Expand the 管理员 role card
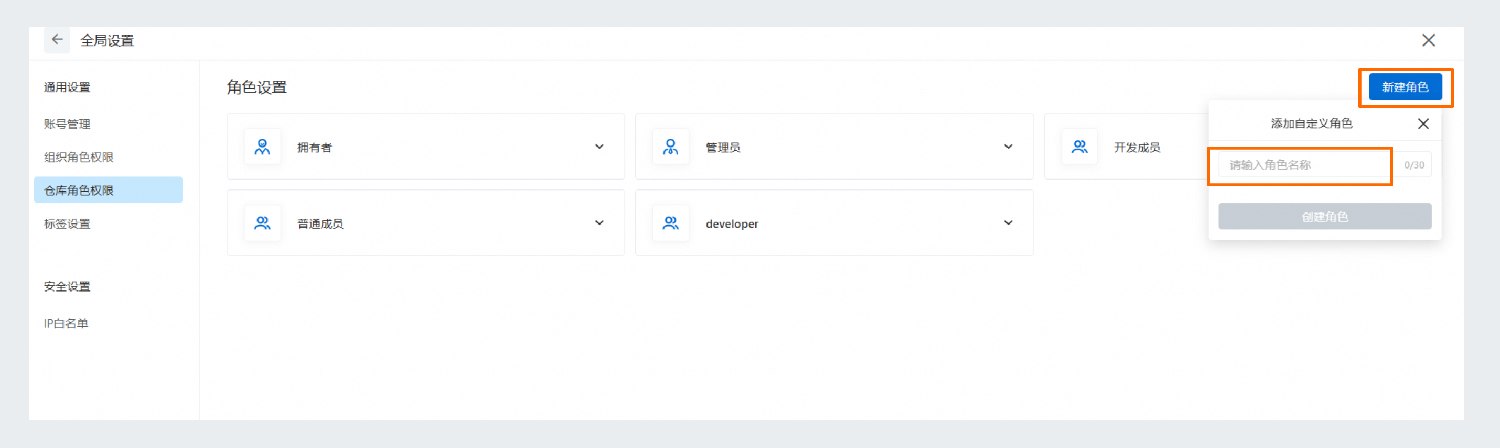The height and width of the screenshot is (448, 1500). [x=1008, y=147]
